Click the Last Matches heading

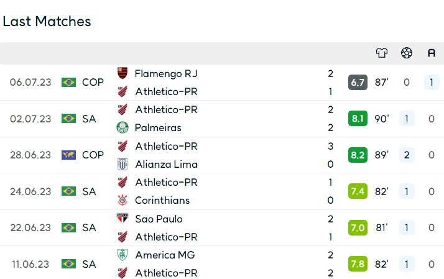(47, 21)
